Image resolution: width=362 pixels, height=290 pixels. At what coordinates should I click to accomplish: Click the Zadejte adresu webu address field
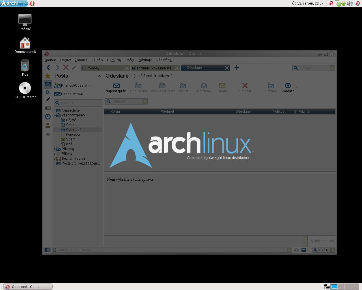click(172, 250)
